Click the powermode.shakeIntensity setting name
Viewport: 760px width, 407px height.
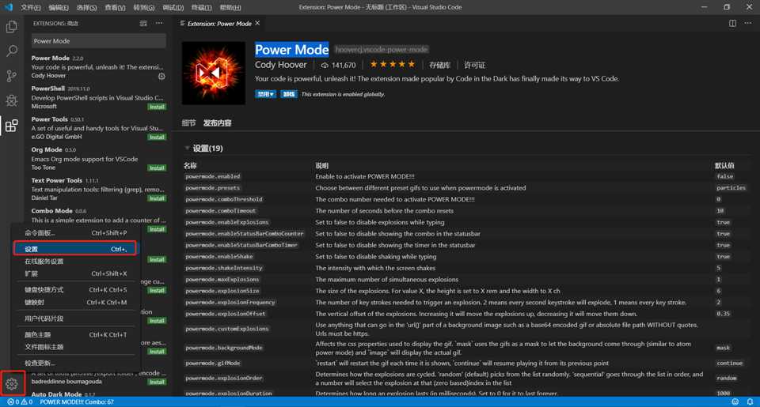tap(223, 268)
